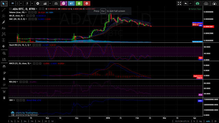Select the 1m time range

pos(32,121)
